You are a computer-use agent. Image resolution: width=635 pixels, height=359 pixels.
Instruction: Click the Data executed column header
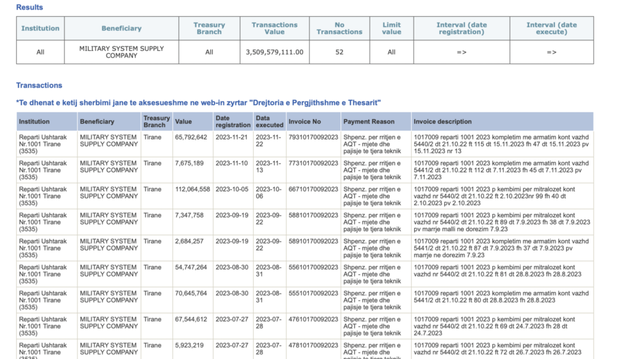(x=269, y=122)
